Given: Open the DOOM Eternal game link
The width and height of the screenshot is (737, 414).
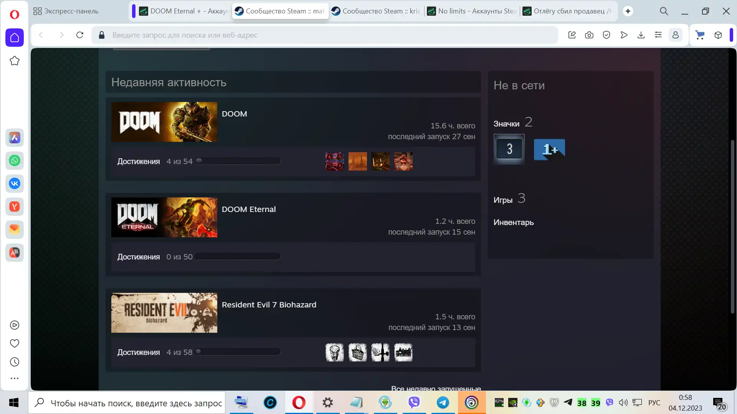Looking at the screenshot, I should [248, 209].
